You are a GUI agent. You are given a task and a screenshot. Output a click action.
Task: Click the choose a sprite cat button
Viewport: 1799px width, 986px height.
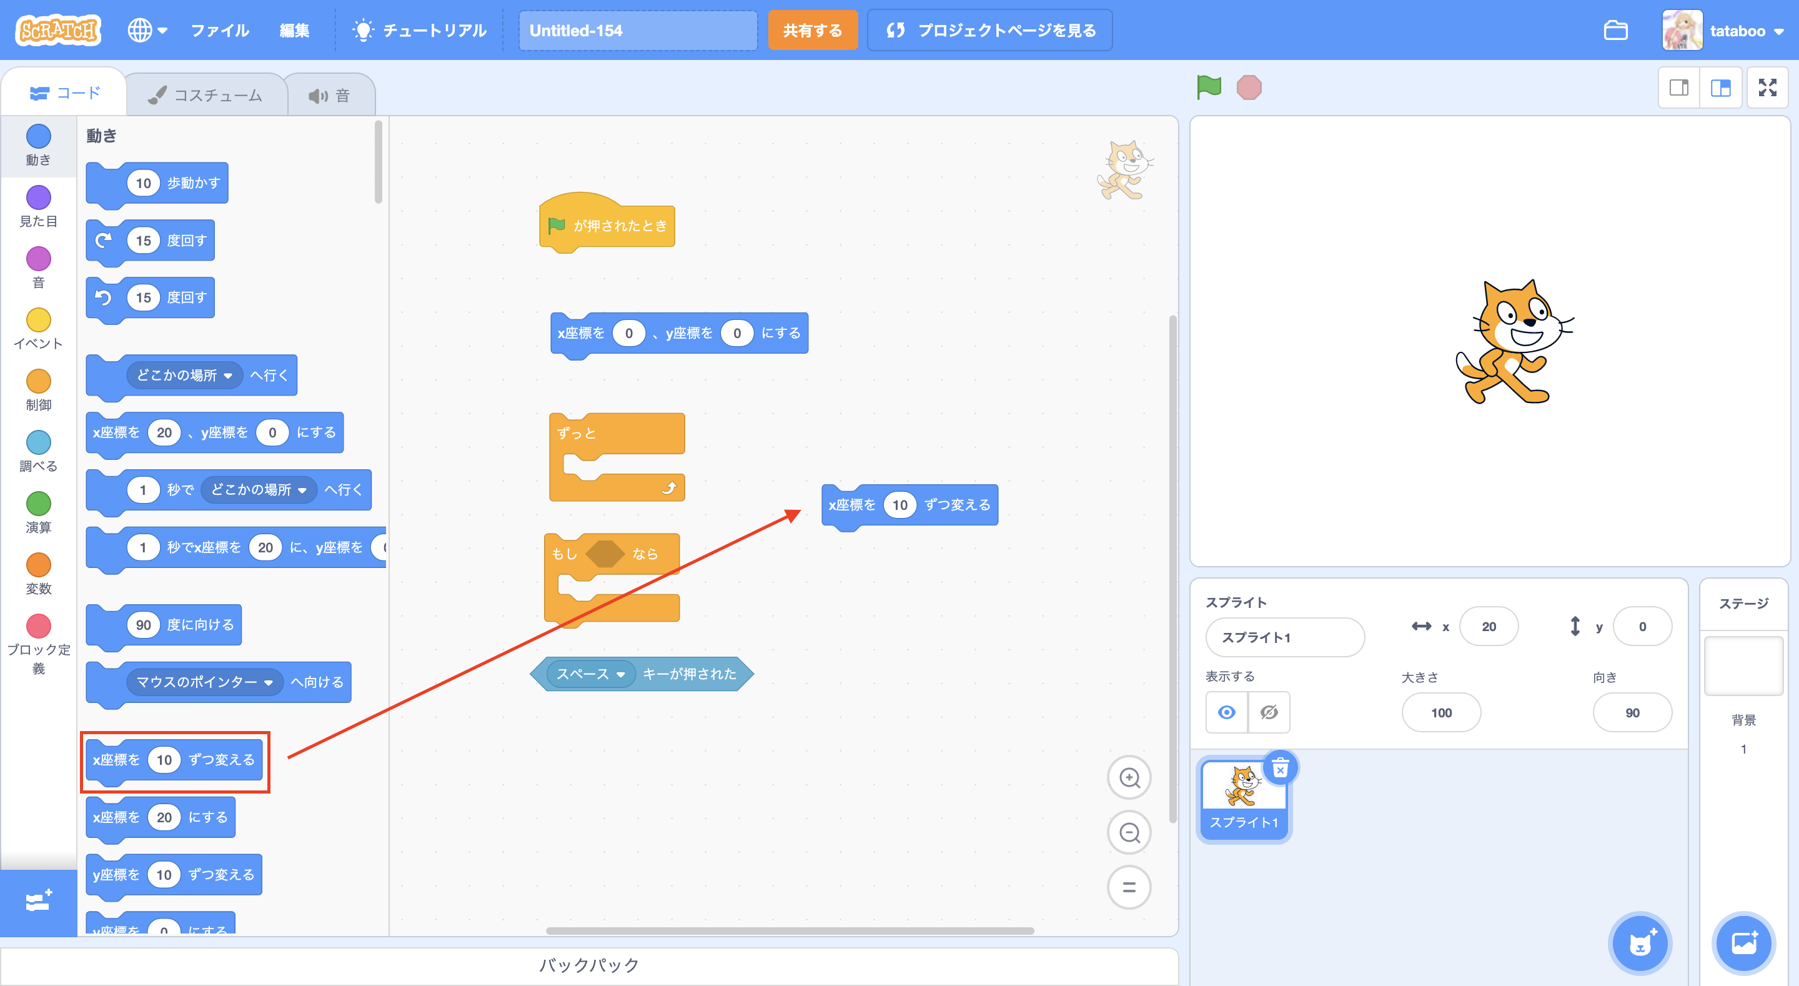point(1640,944)
